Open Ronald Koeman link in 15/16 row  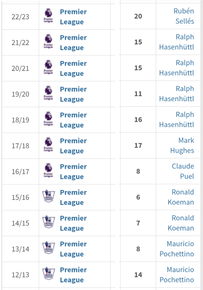click(x=181, y=197)
